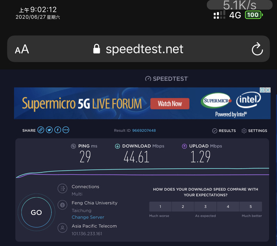Select the Multi connections value
The height and width of the screenshot is (246, 277).
77,194
